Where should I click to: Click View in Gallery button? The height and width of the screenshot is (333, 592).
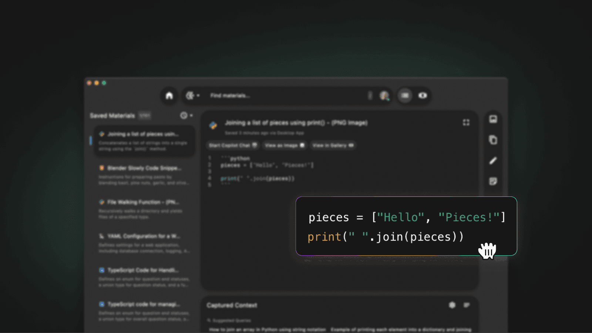coord(333,145)
